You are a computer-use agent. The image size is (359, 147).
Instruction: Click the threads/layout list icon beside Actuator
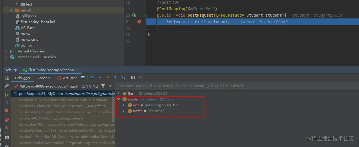[83, 78]
